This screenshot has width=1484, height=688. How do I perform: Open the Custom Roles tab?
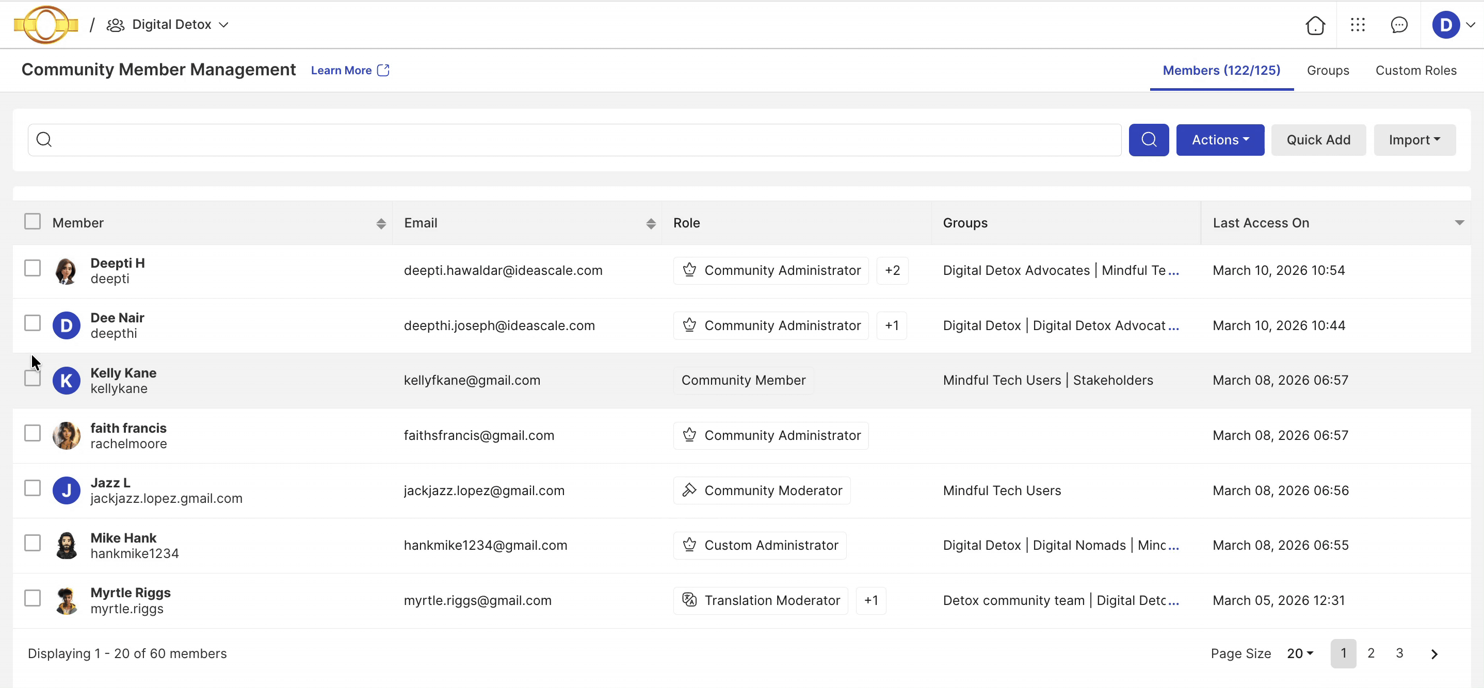click(x=1415, y=70)
